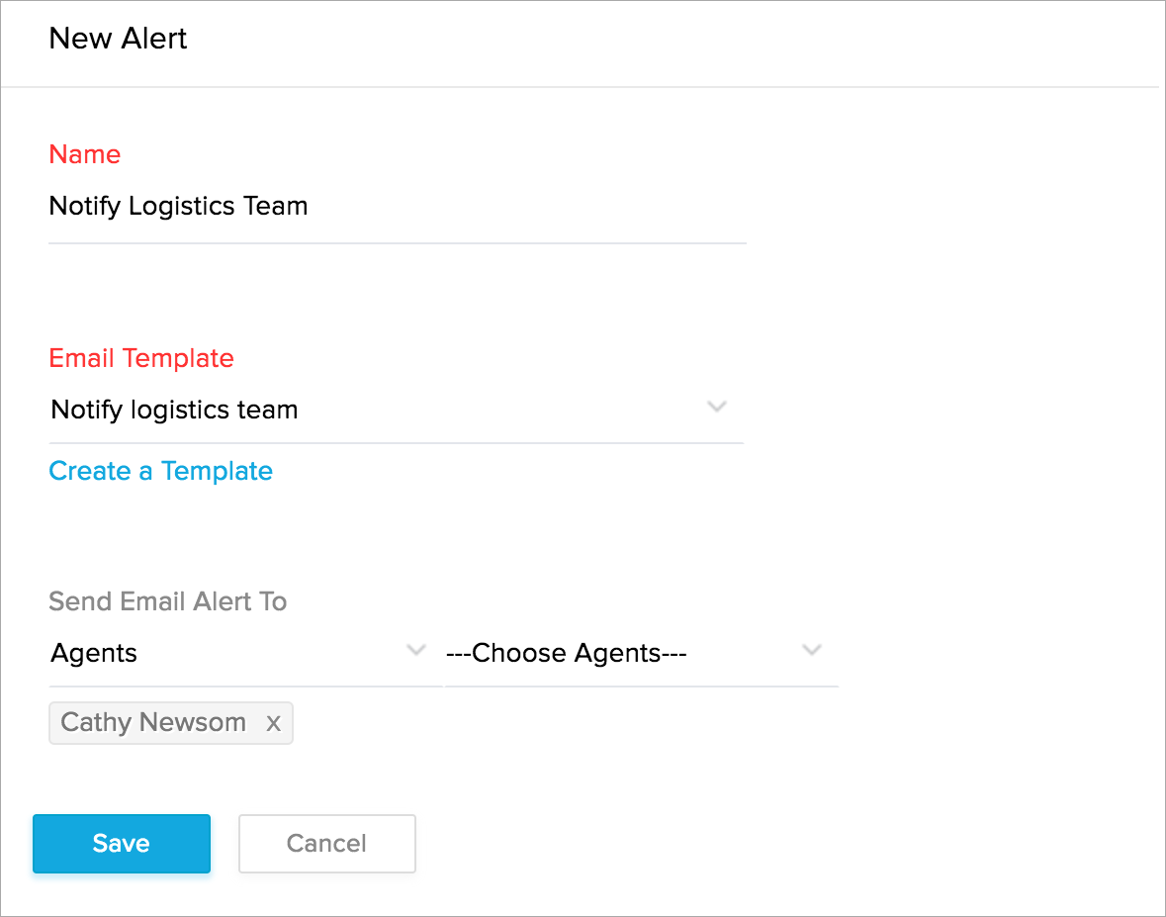
Task: Cancel the new alert
Action: (326, 844)
